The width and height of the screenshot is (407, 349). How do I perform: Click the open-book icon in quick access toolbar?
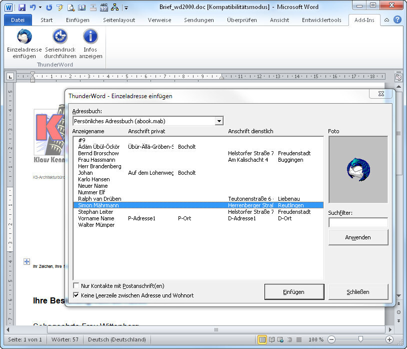(82, 8)
